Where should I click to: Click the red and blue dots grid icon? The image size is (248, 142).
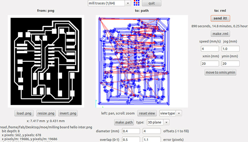click(x=136, y=3)
